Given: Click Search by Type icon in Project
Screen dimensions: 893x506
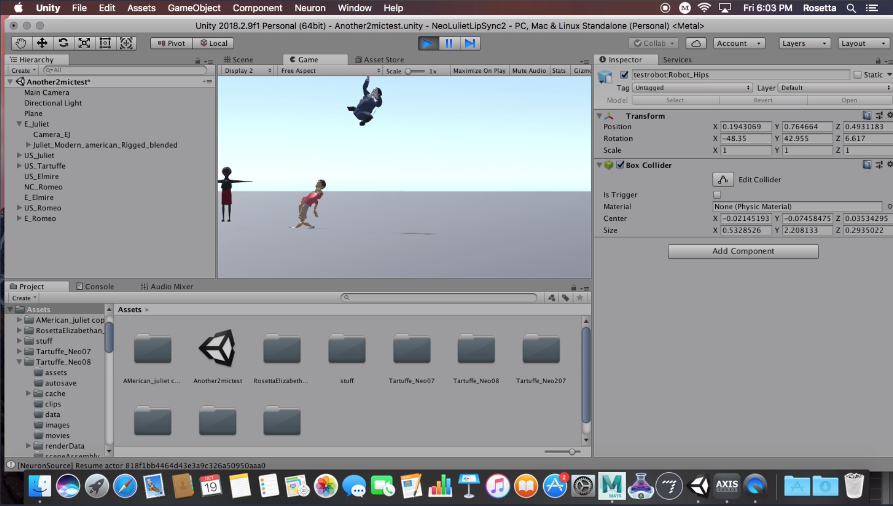Looking at the screenshot, I should (552, 298).
